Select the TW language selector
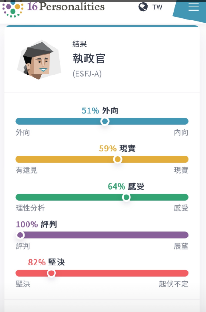 (x=158, y=7)
